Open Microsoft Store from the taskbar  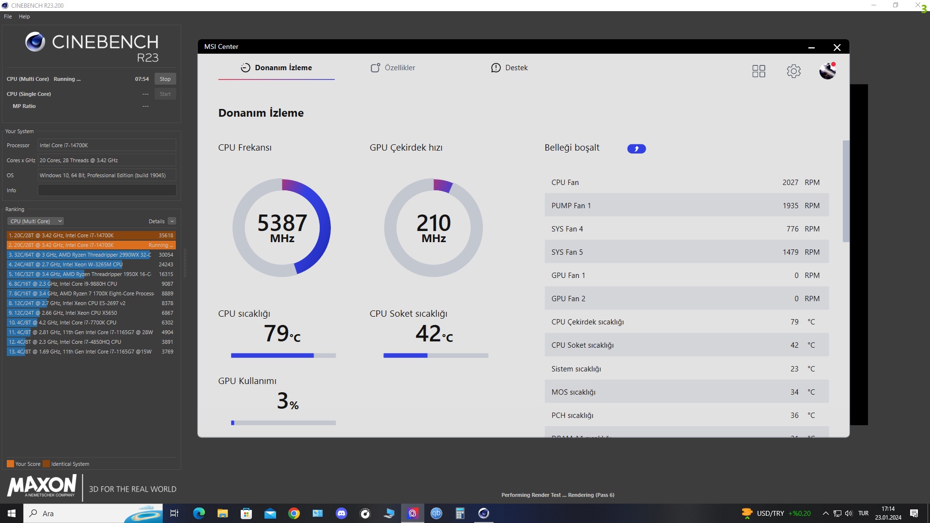coord(246,513)
